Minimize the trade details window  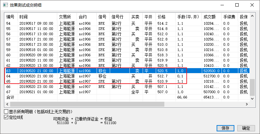(222, 5)
